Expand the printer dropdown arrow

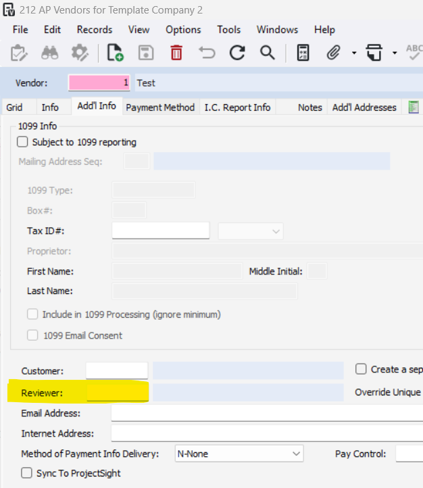click(395, 53)
